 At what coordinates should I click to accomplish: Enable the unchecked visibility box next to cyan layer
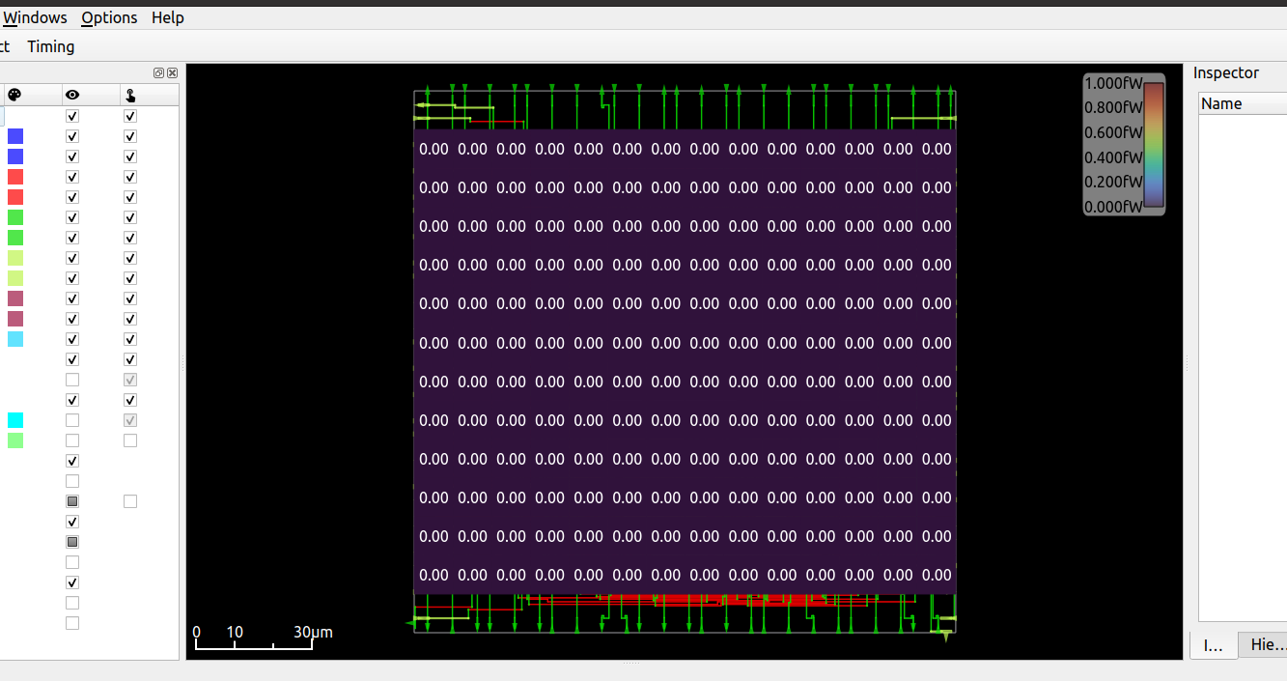coord(71,419)
